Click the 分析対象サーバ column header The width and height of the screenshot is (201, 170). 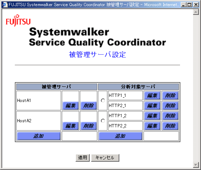pos(138,87)
